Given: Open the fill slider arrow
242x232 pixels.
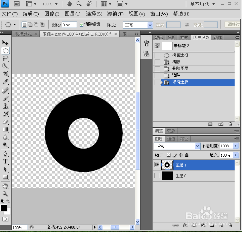Looking at the screenshot, I should pos(236,155).
